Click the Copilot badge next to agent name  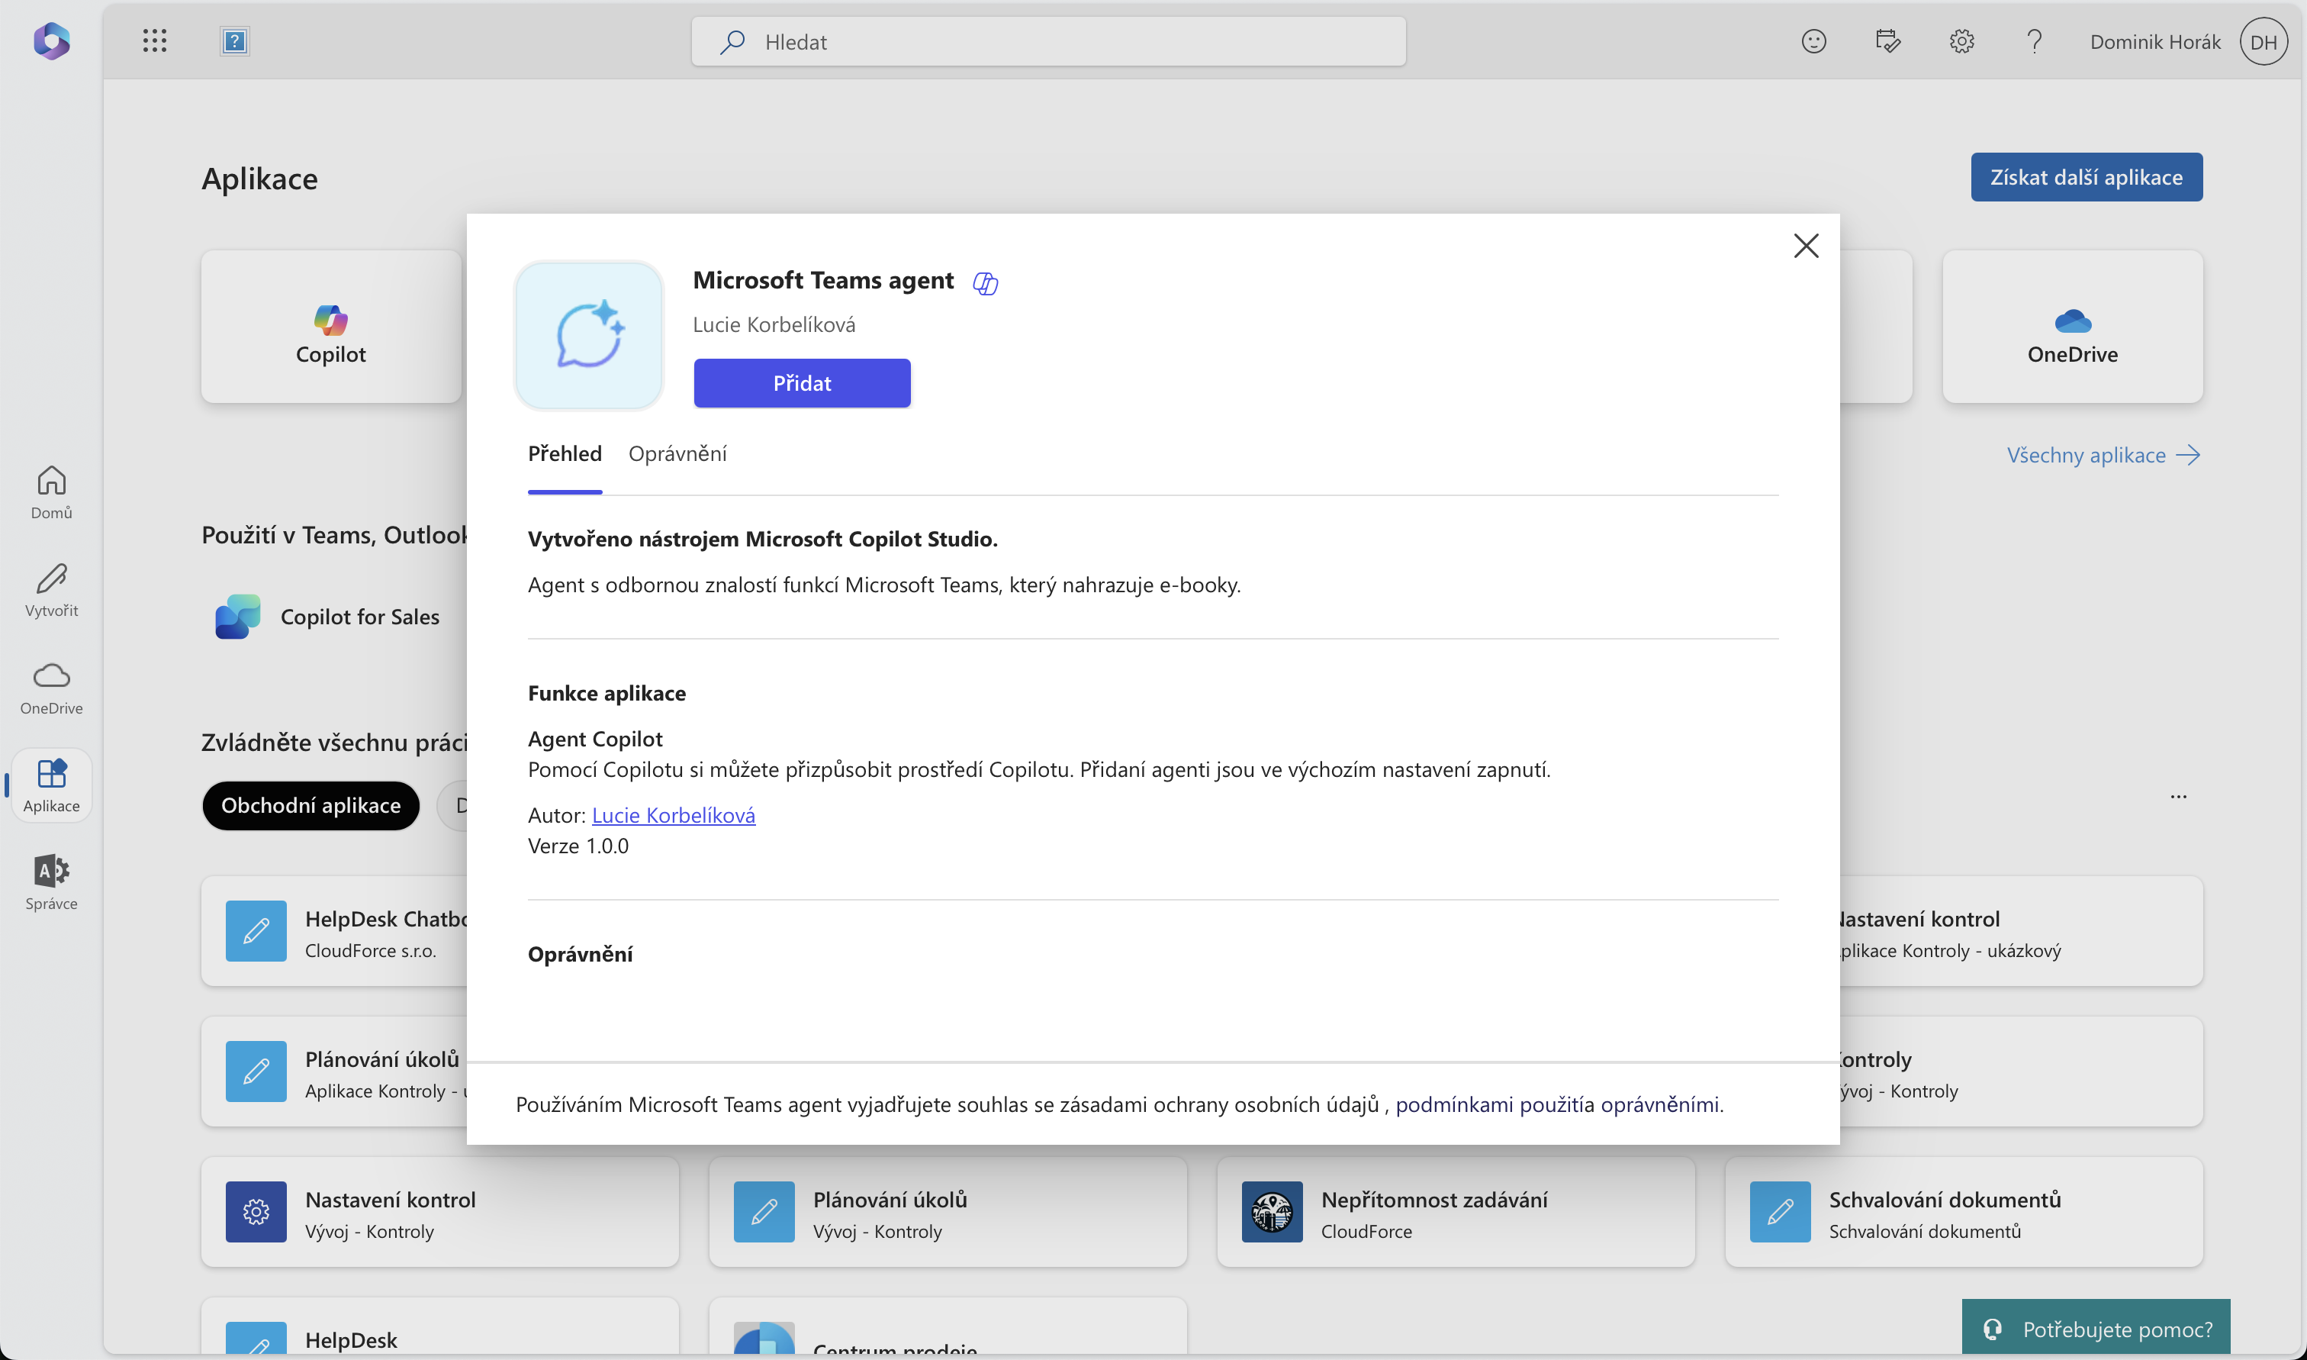[x=986, y=283]
